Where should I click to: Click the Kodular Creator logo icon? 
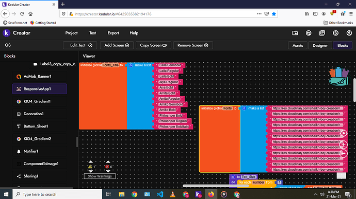6,33
